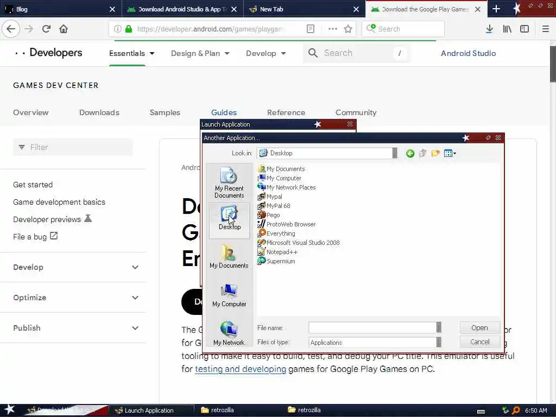Go up one folder level in file dialog
556x417 pixels.
click(x=422, y=153)
